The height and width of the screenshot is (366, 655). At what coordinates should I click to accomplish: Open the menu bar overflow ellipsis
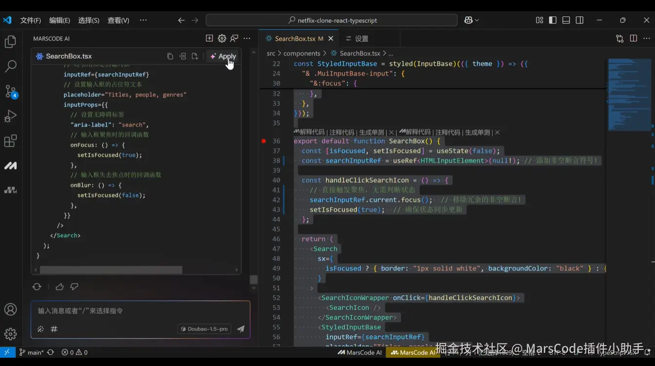pyautogui.click(x=143, y=20)
